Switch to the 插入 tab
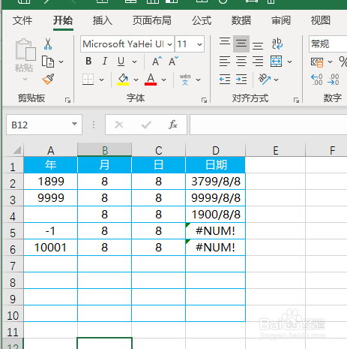The image size is (347, 349). click(103, 20)
